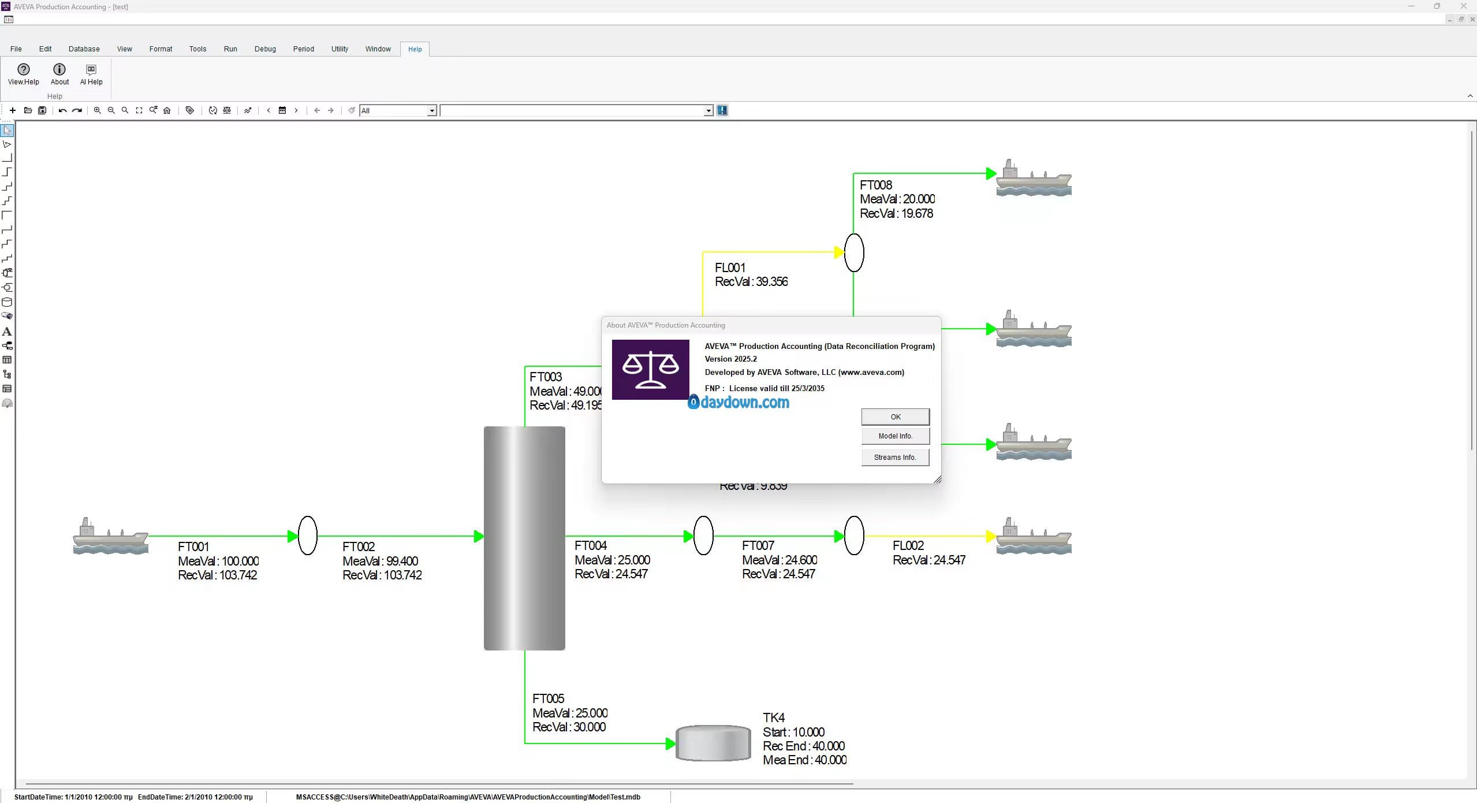This screenshot has height=803, width=1477.
Task: Click the About info icon
Action: (x=59, y=70)
